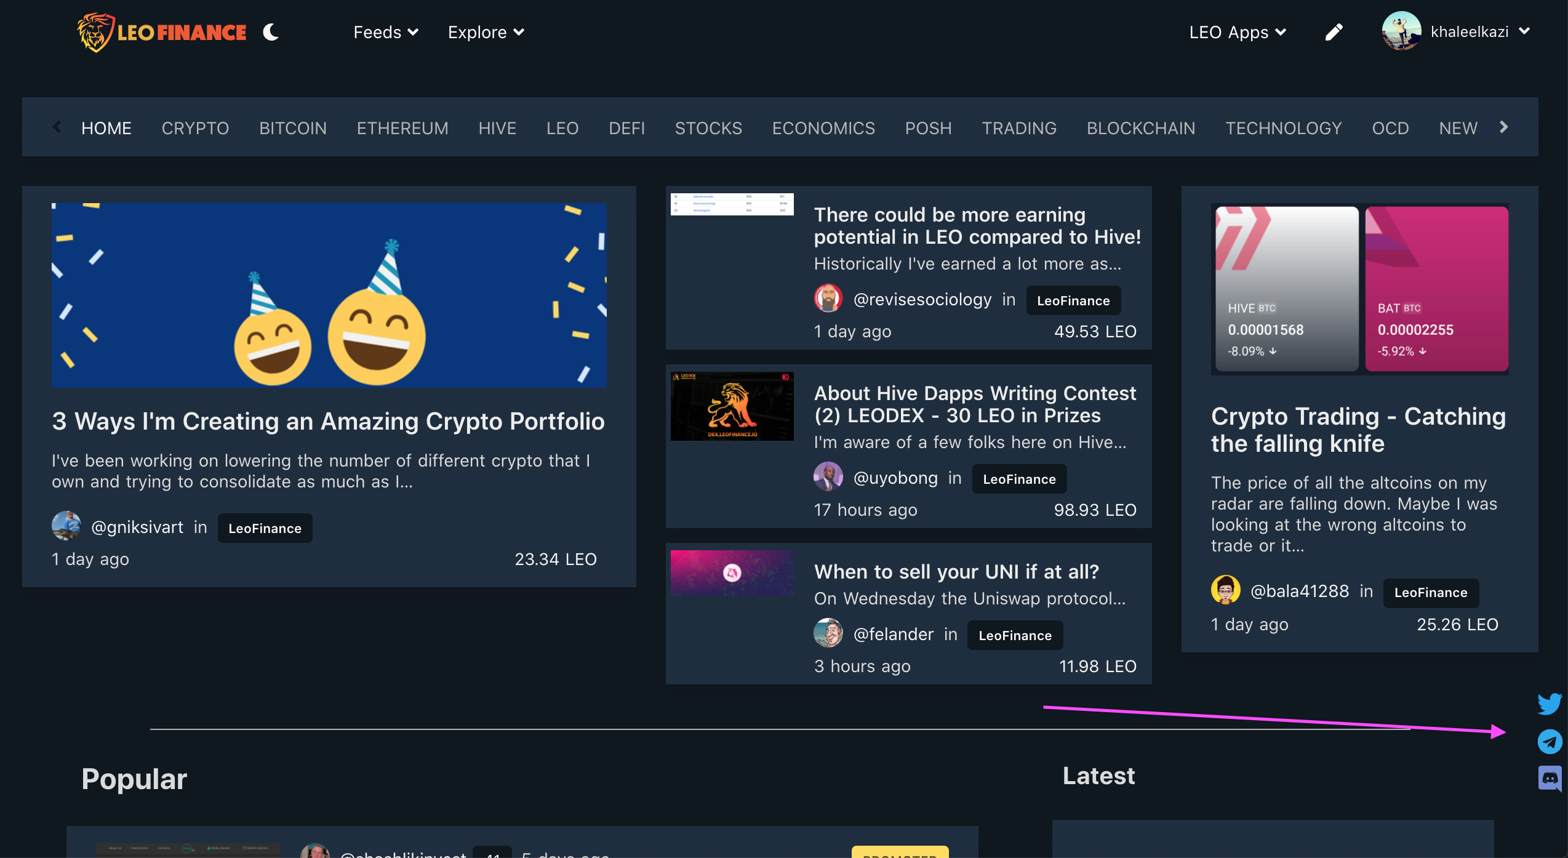The image size is (1568, 858).
Task: Click the 11.98 LEO payout value
Action: tap(1098, 666)
